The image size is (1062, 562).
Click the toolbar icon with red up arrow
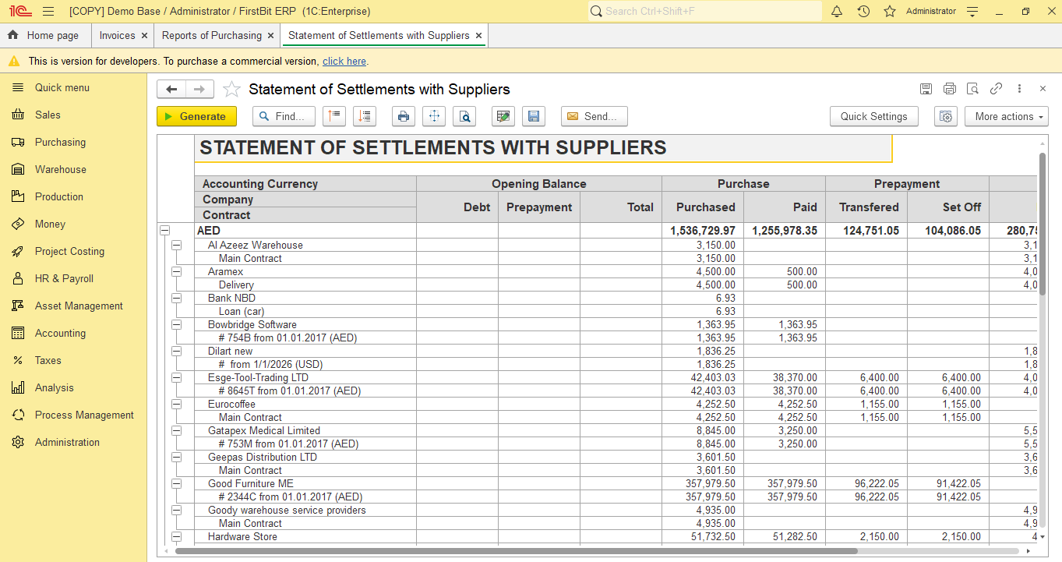pos(334,116)
